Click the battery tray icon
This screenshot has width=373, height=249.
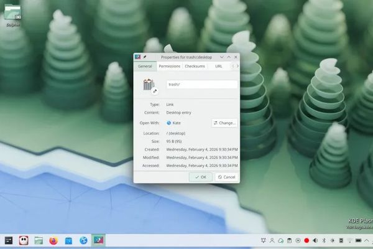[358, 241]
